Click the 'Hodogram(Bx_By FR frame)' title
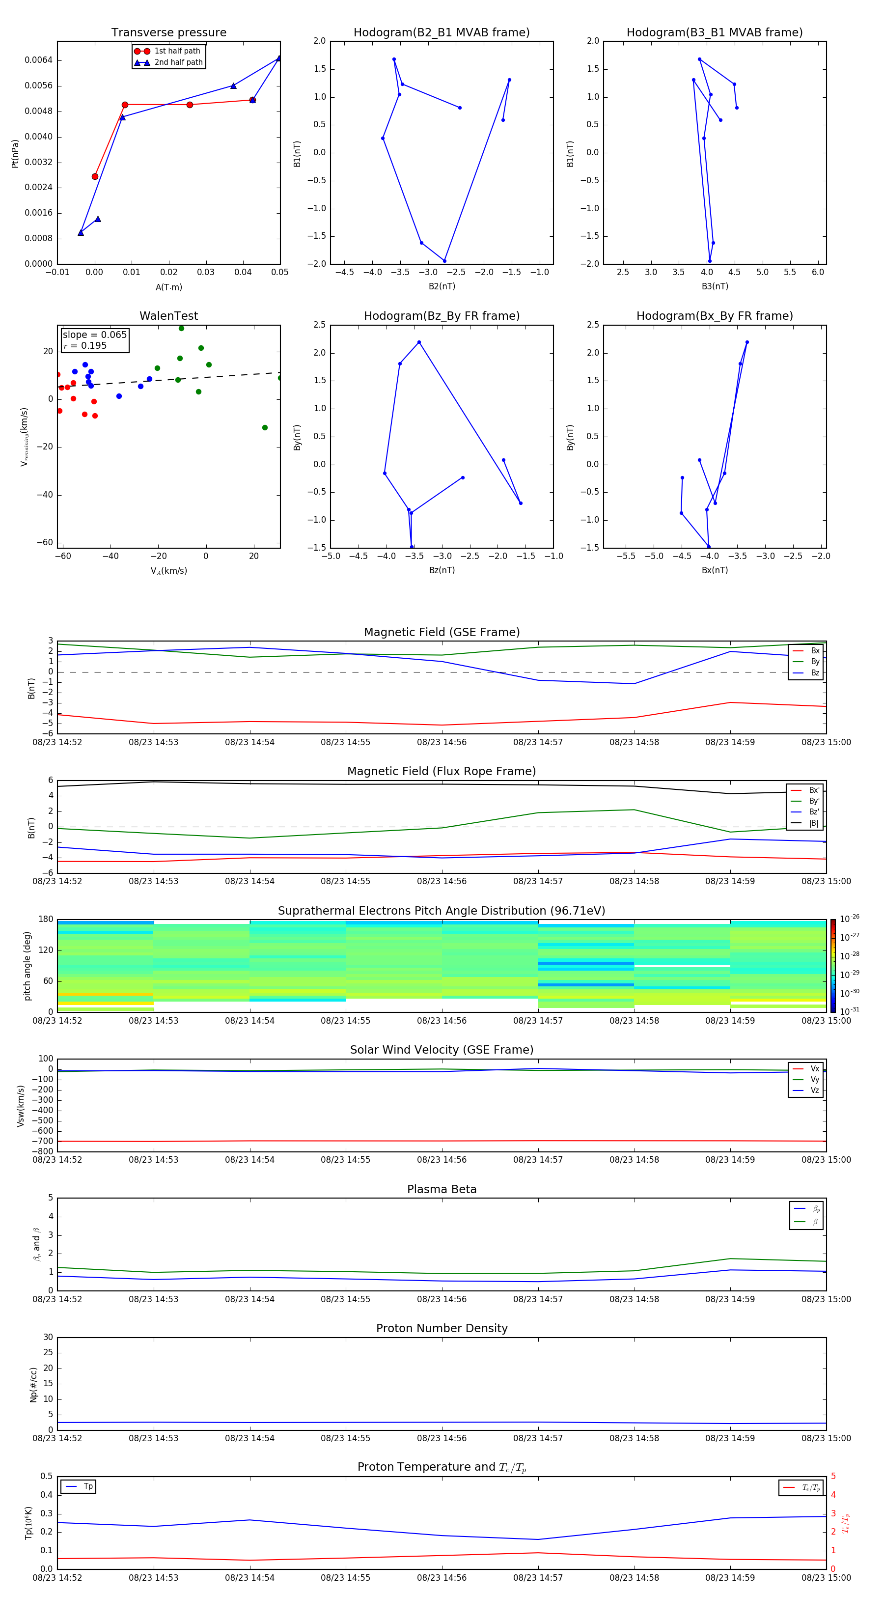Image resolution: width=884 pixels, height=1621 pixels. 715,316
